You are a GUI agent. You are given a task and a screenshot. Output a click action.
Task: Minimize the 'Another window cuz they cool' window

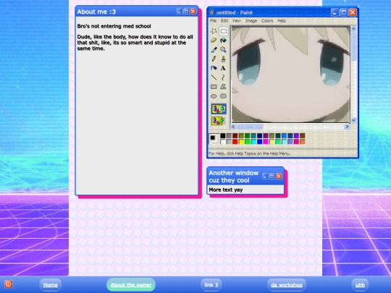[266, 176]
